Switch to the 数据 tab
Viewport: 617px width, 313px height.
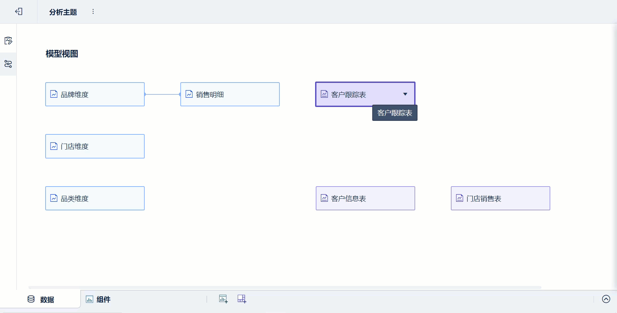pos(41,299)
